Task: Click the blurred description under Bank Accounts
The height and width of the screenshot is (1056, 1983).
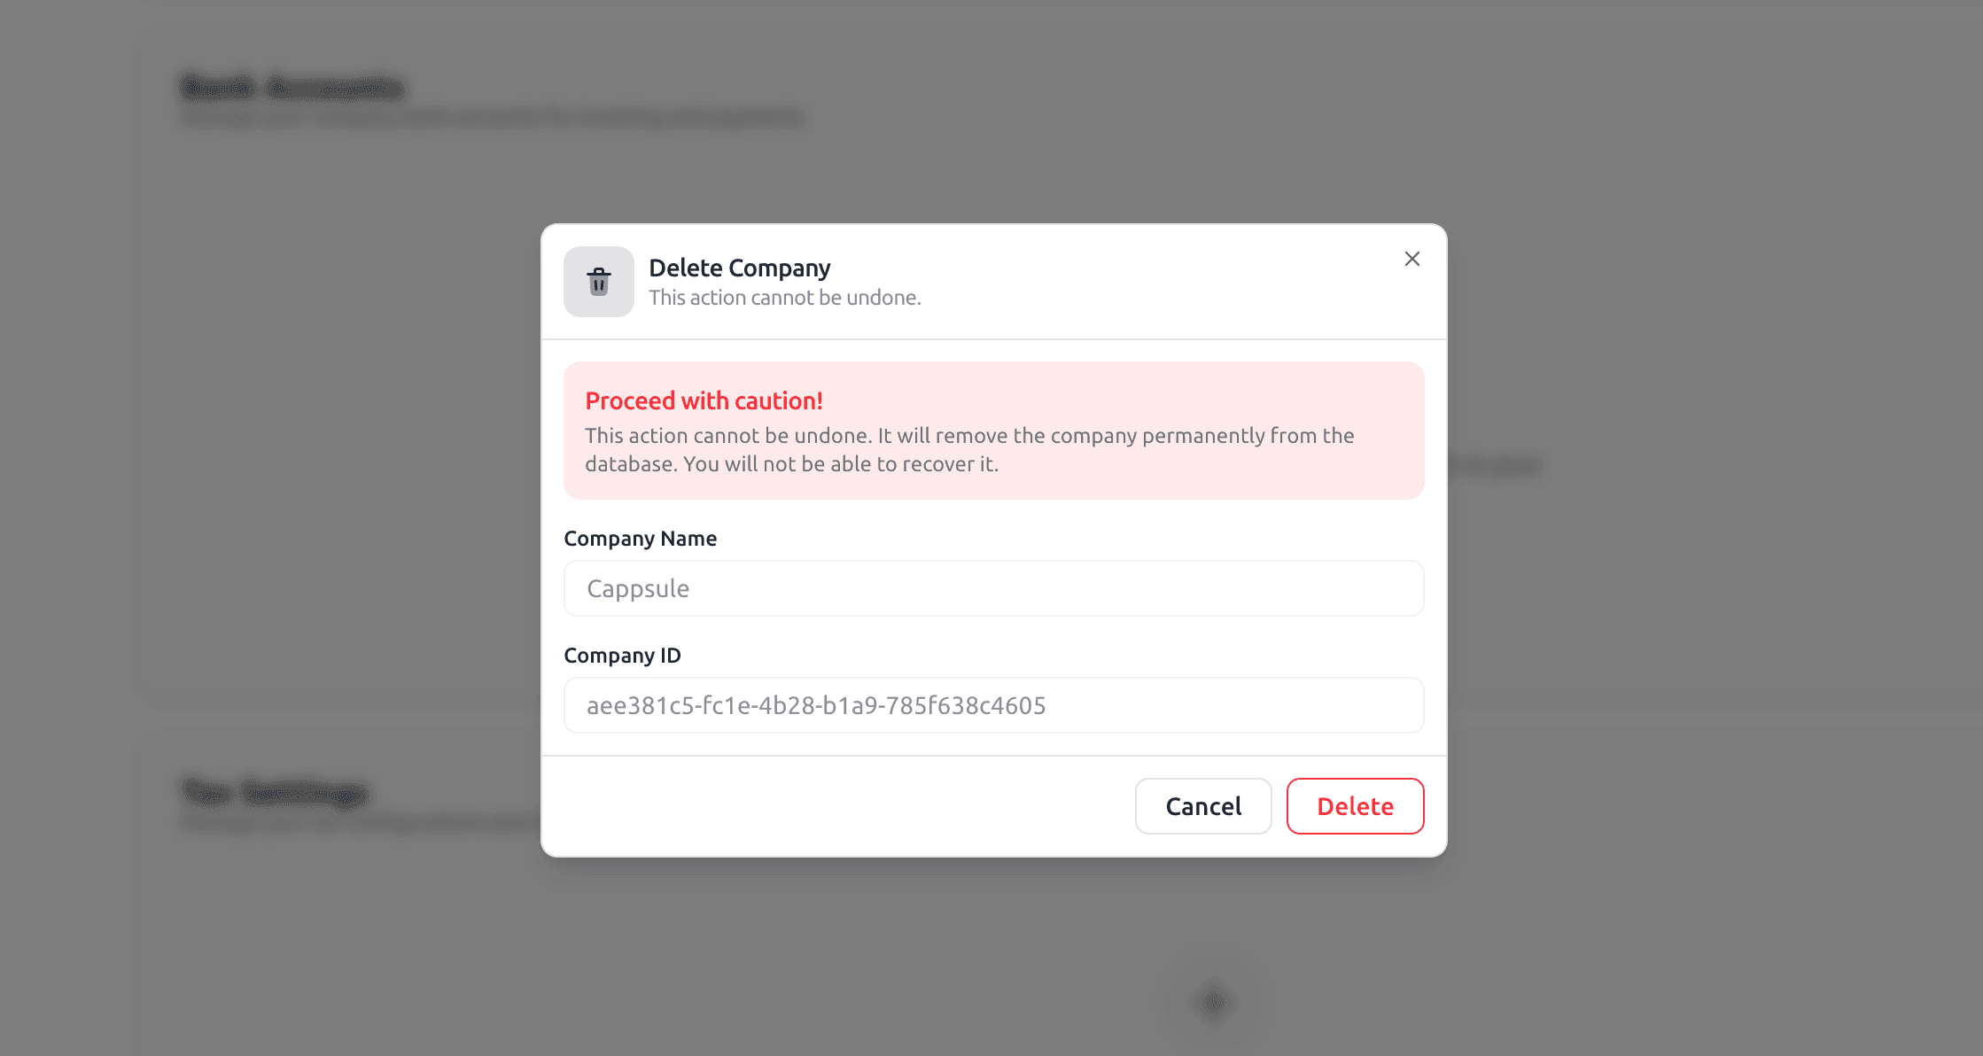Action: click(x=491, y=118)
